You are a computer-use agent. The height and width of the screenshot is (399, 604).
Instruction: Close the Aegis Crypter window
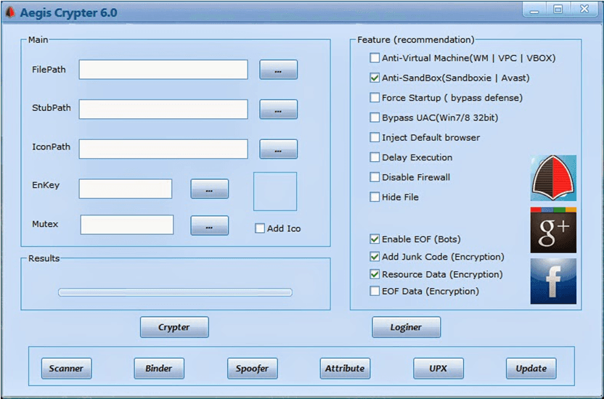coord(584,9)
